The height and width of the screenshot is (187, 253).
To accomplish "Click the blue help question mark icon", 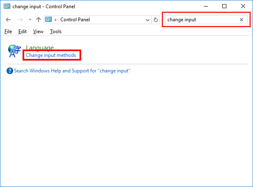I will (x=10, y=71).
